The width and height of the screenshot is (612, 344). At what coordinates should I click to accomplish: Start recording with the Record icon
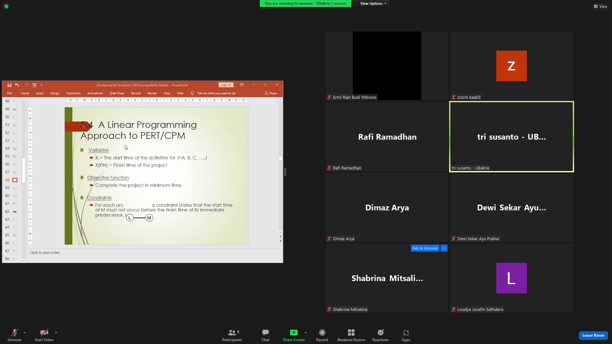[322, 333]
